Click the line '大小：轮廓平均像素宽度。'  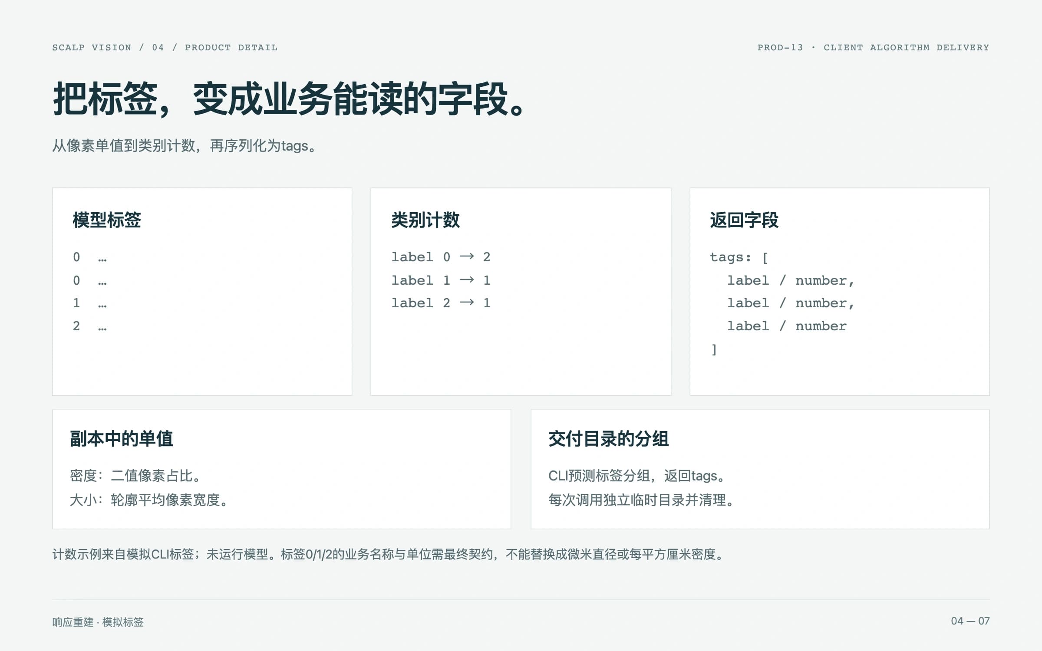150,500
